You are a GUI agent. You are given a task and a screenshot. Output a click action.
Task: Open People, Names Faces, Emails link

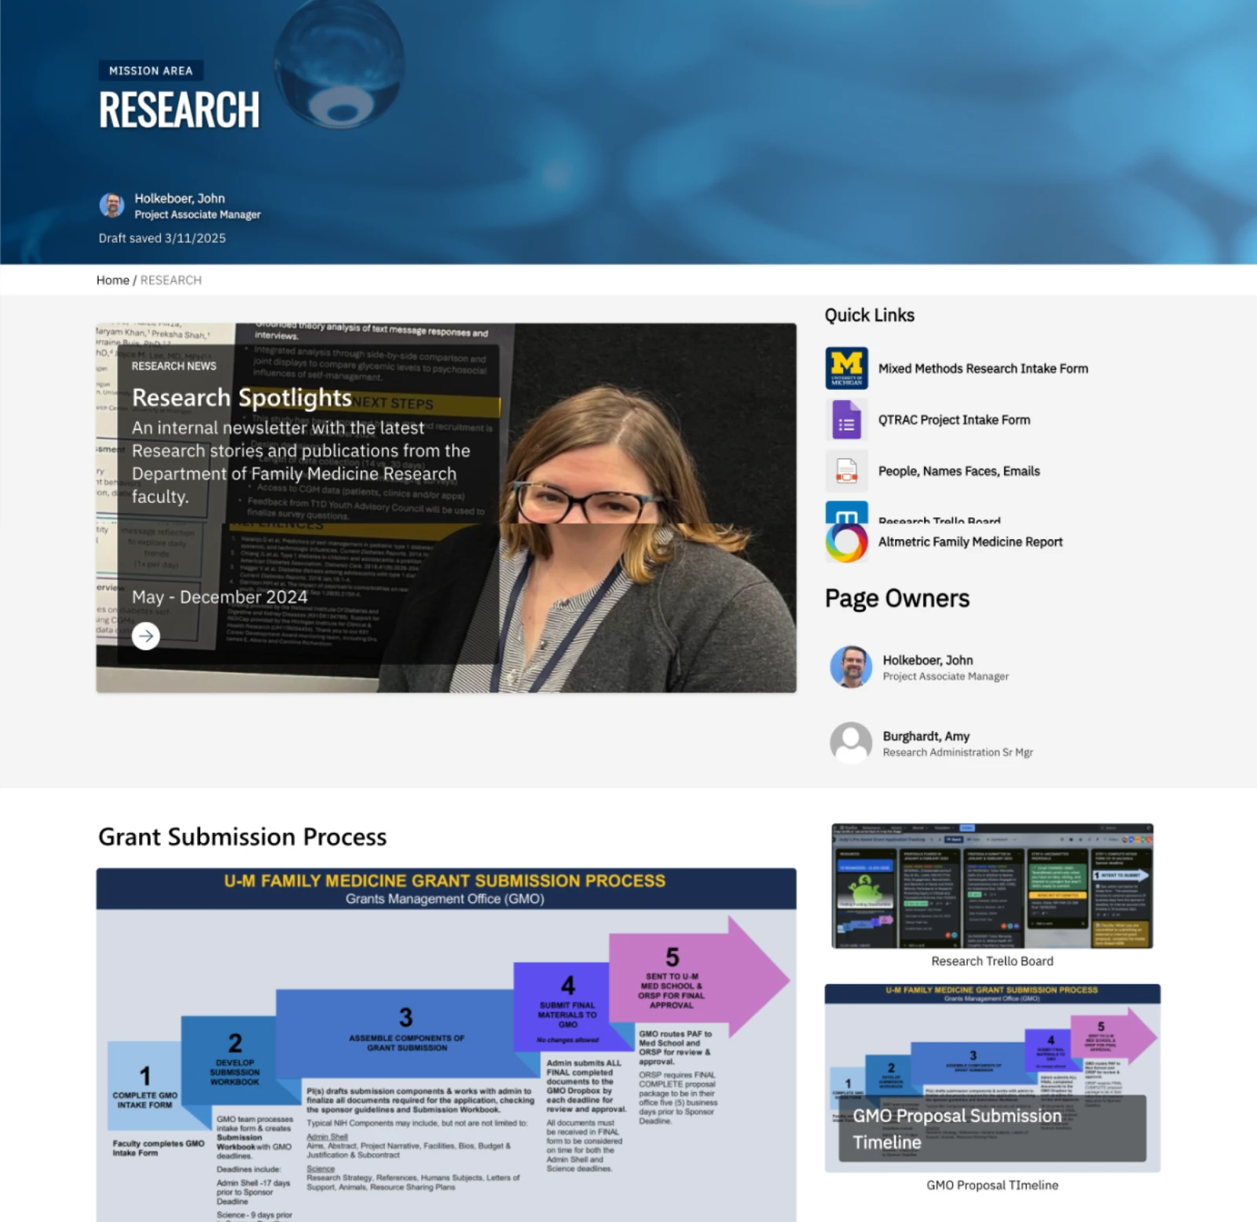[x=958, y=471]
